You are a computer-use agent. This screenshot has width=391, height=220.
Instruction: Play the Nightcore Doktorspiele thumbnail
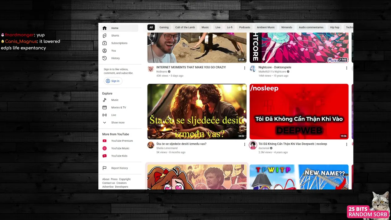click(299, 48)
